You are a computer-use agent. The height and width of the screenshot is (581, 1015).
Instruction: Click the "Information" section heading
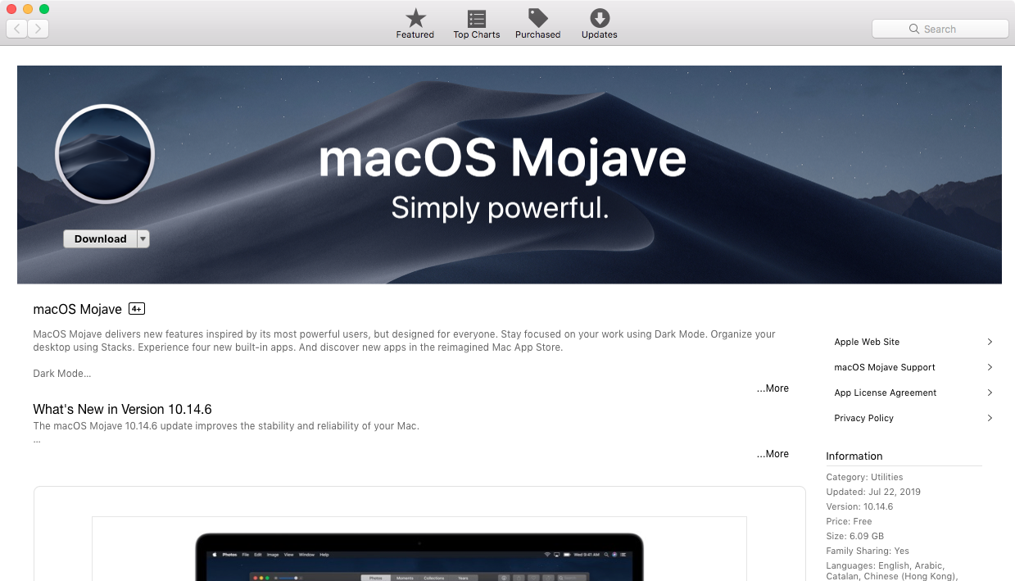(x=854, y=456)
